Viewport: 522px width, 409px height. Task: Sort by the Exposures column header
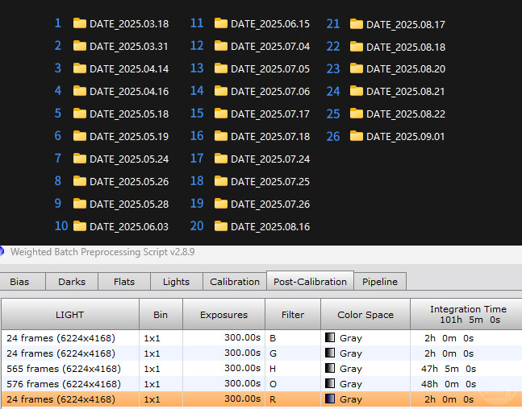224,315
